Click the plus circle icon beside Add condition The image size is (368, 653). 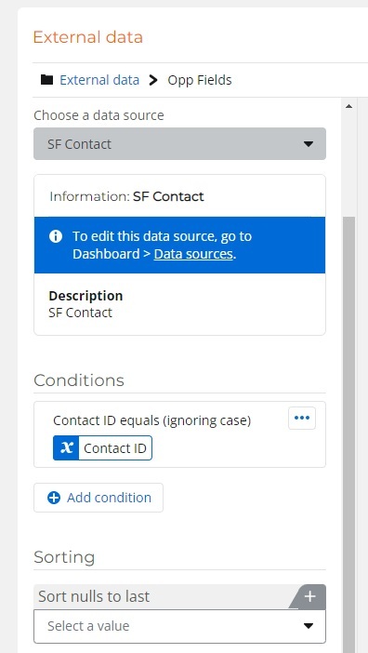[54, 498]
